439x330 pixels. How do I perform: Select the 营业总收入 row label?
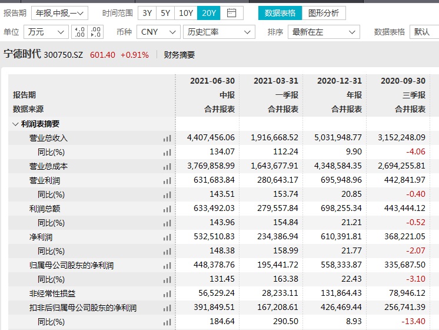(x=48, y=138)
